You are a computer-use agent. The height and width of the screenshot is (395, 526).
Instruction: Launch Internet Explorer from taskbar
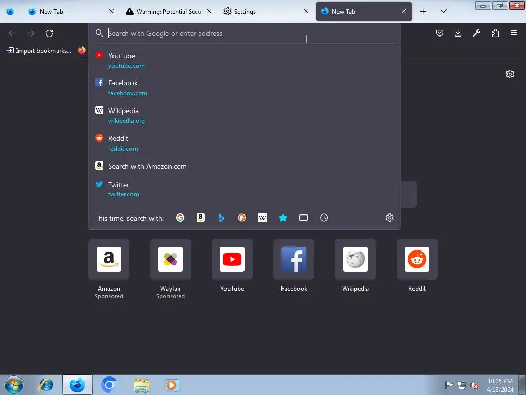tap(46, 385)
